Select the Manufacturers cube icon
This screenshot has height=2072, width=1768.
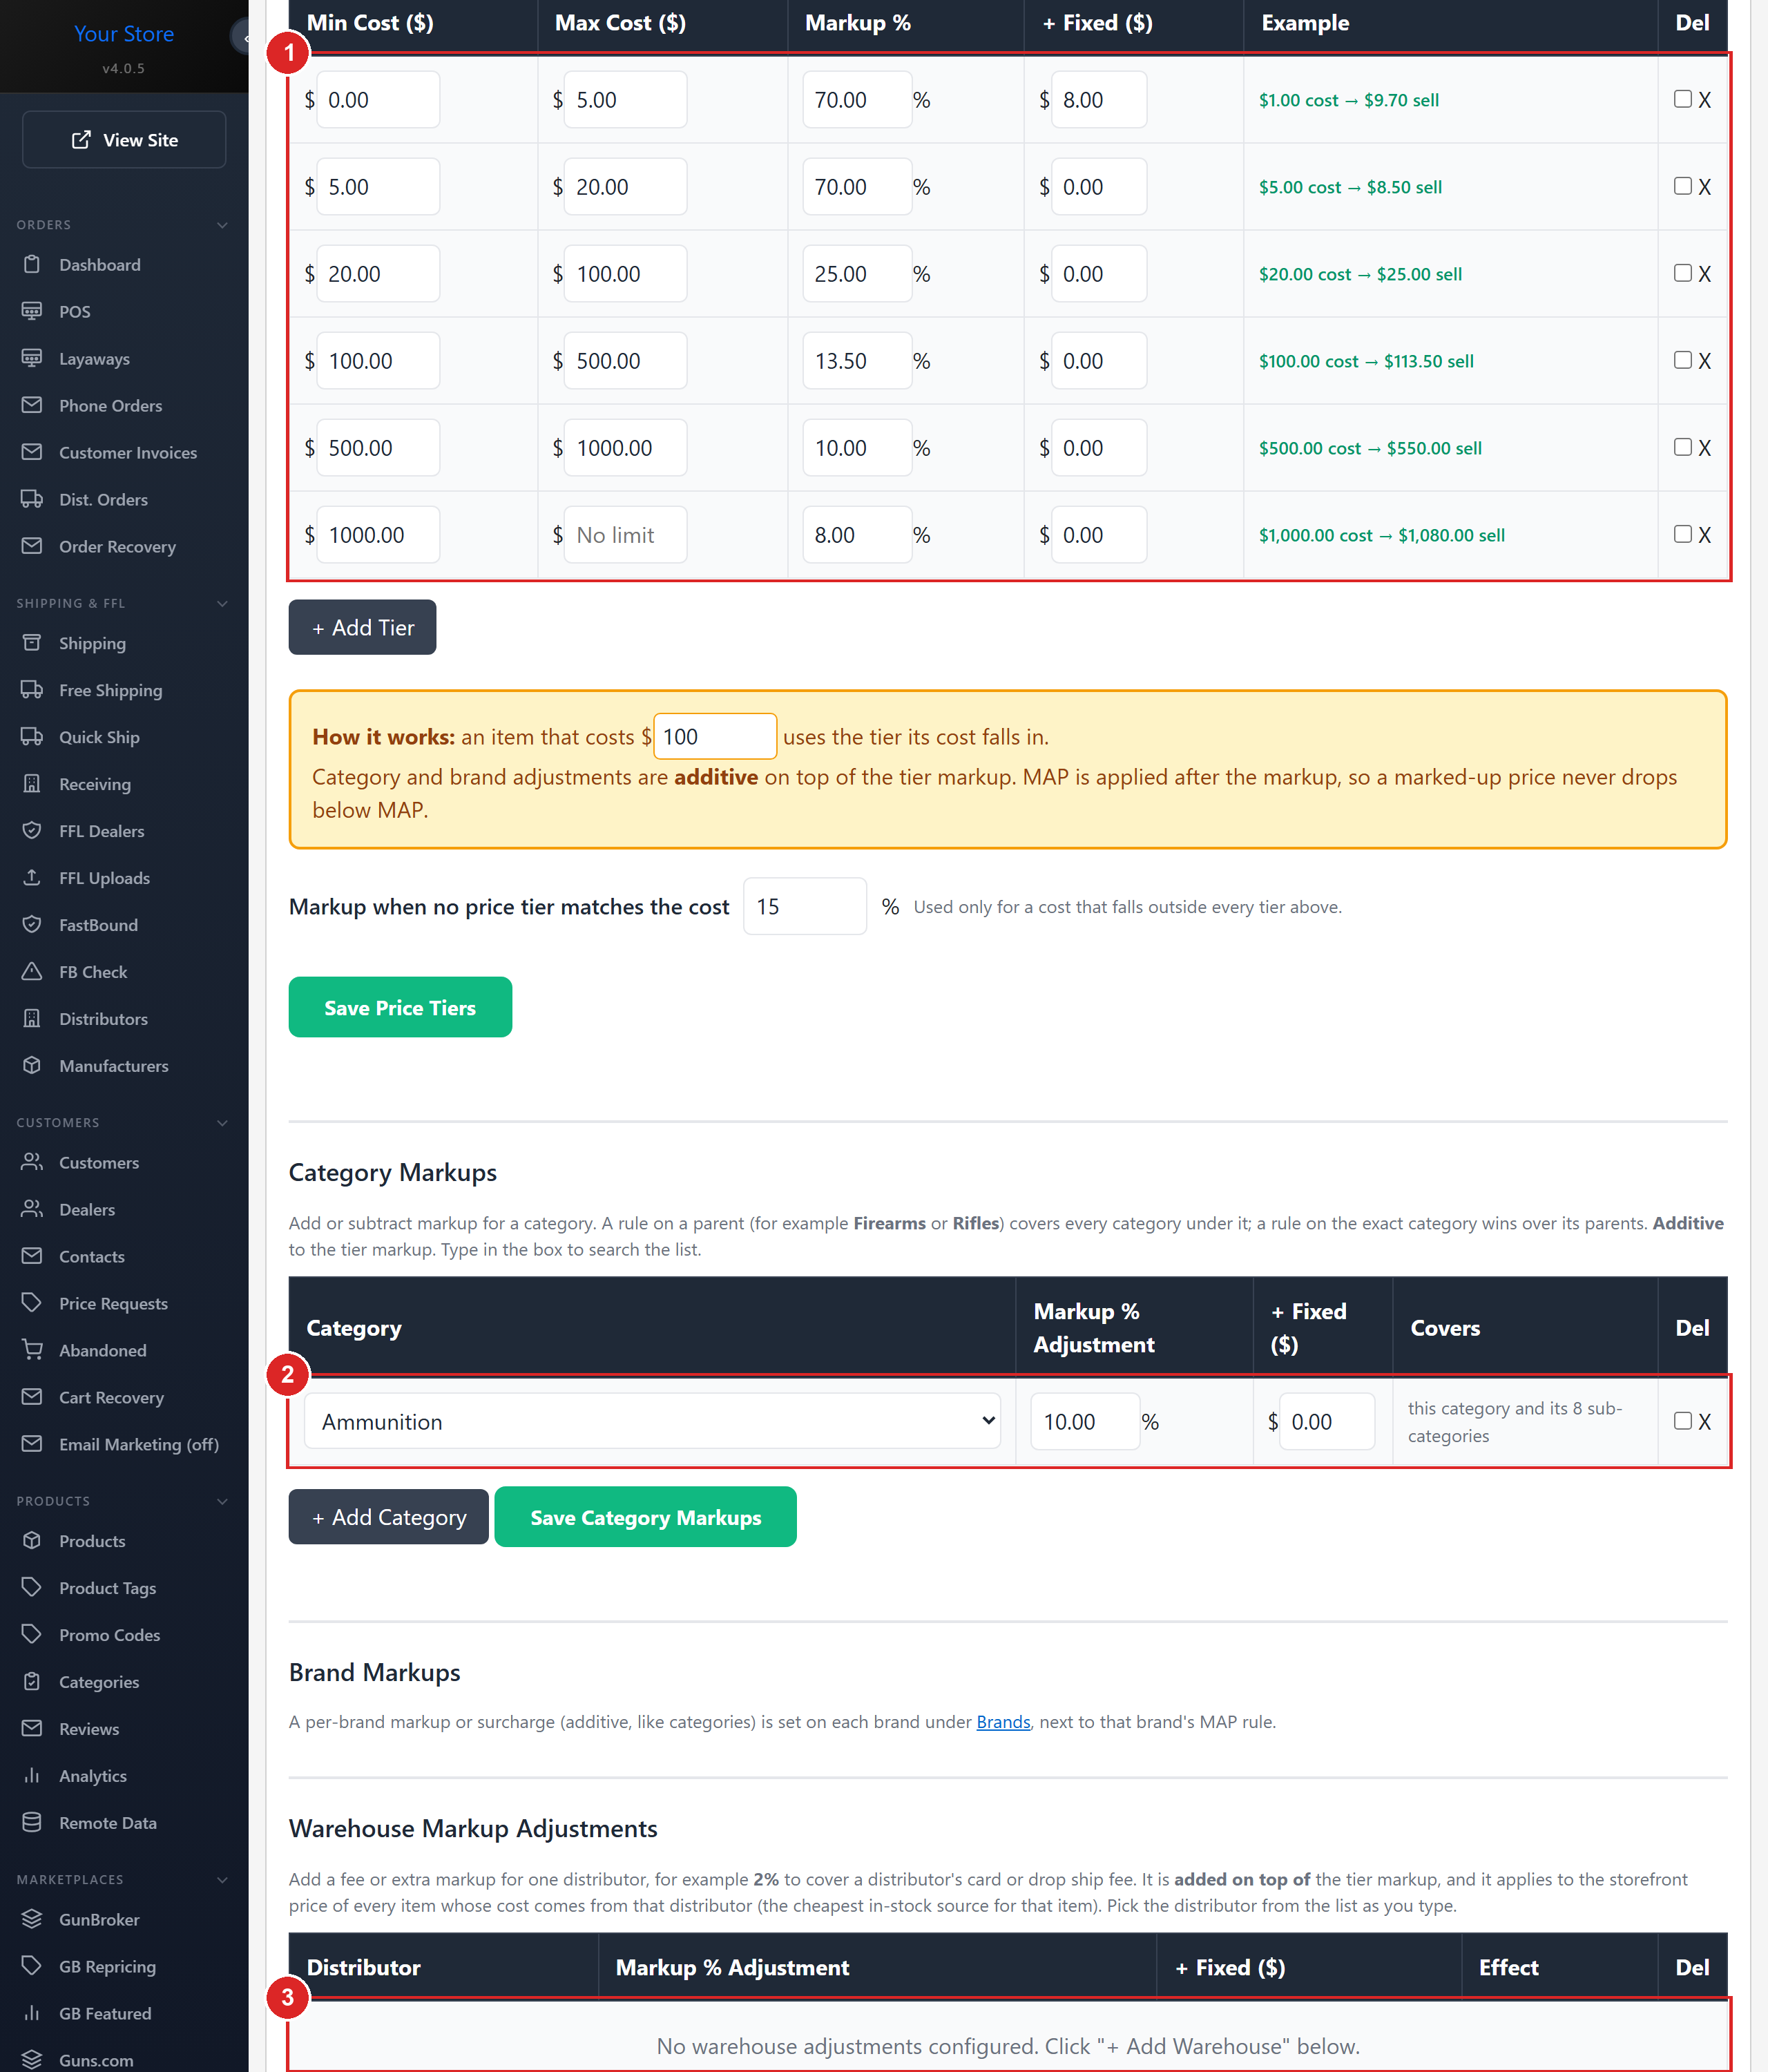(x=32, y=1066)
